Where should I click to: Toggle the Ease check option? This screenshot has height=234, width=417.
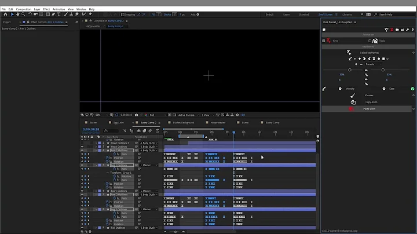pos(384,89)
